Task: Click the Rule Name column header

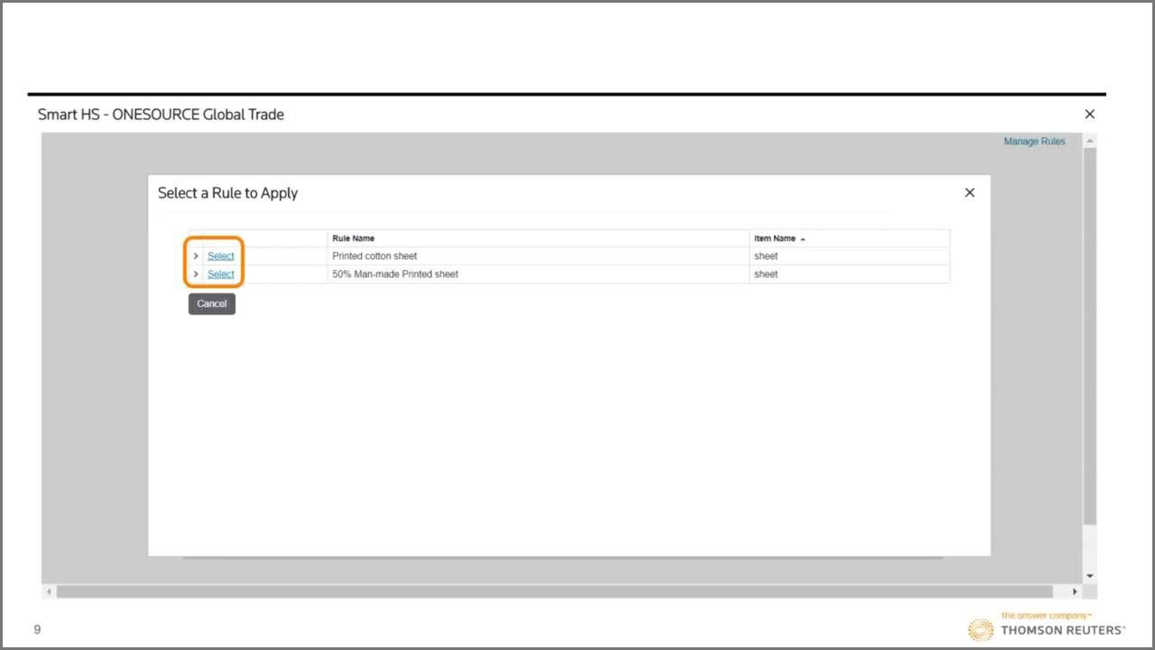Action: click(353, 238)
